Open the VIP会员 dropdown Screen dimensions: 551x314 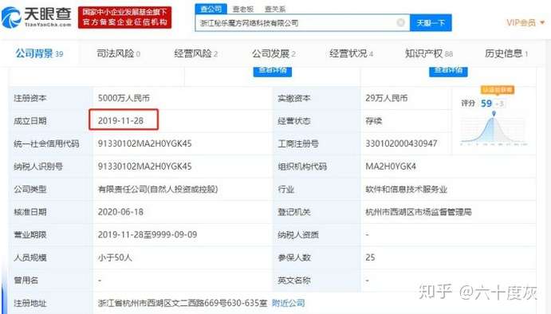pyautogui.click(x=525, y=23)
